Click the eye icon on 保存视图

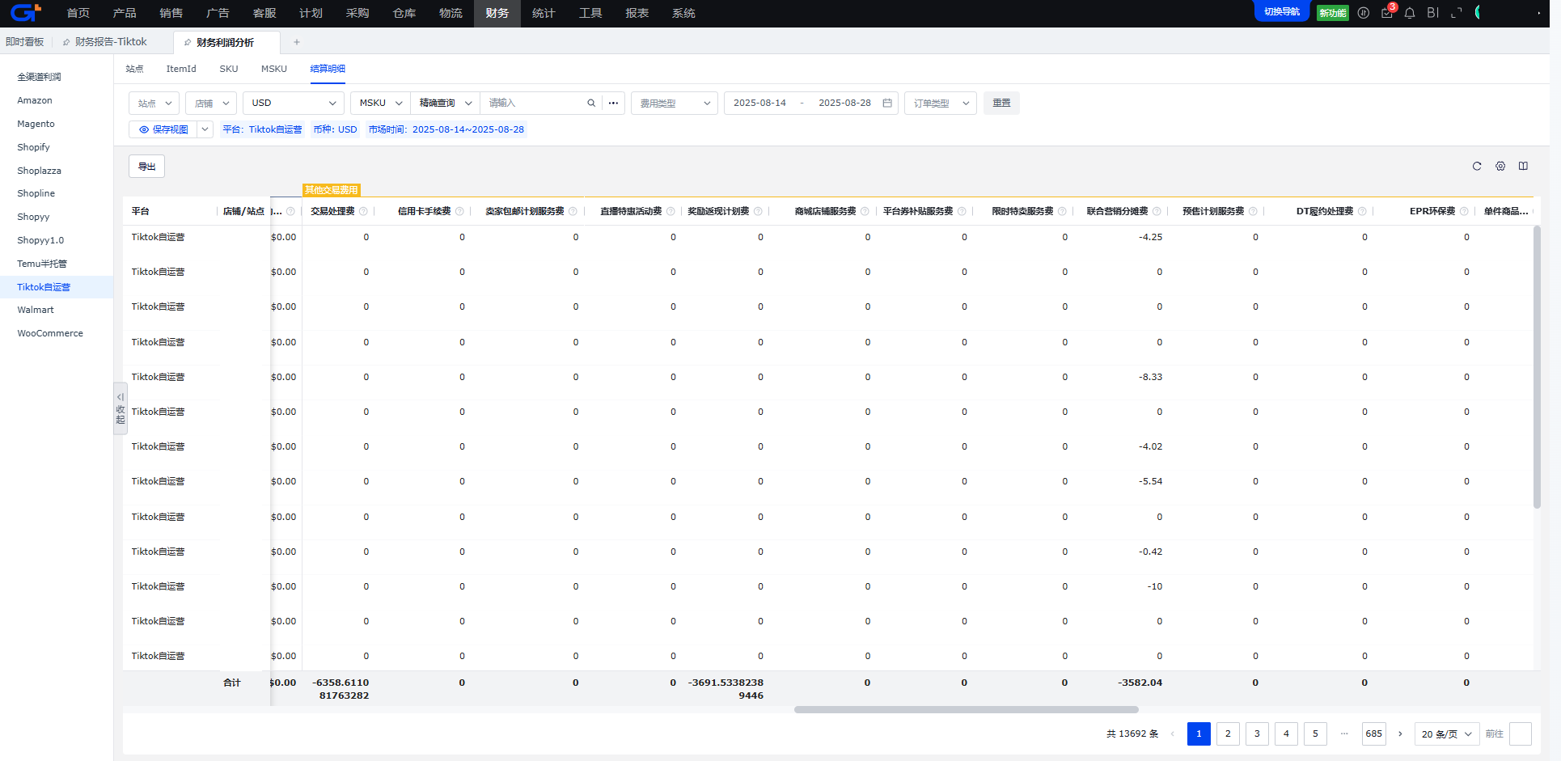pos(144,129)
